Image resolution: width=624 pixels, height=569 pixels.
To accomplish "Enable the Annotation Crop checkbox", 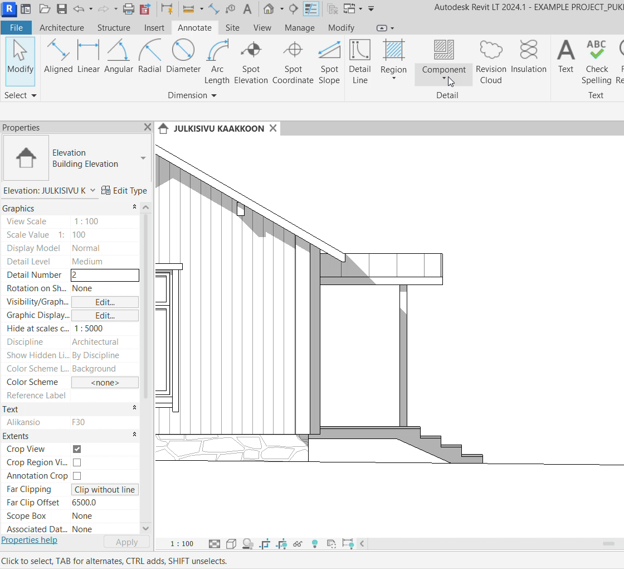I will (77, 476).
